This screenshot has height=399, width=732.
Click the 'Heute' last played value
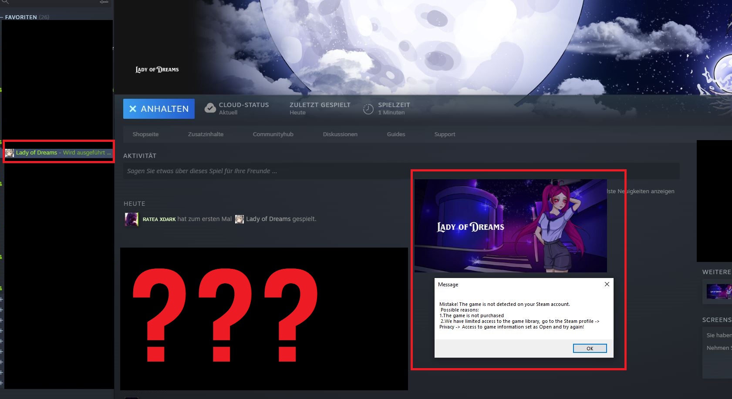click(x=297, y=113)
